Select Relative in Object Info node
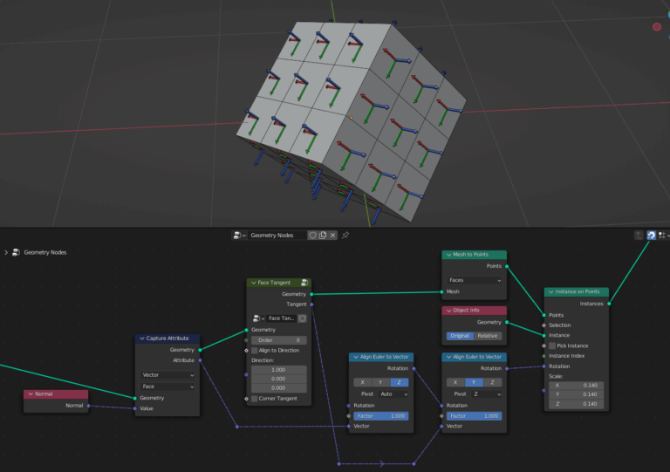The width and height of the screenshot is (670, 472). 488,336
